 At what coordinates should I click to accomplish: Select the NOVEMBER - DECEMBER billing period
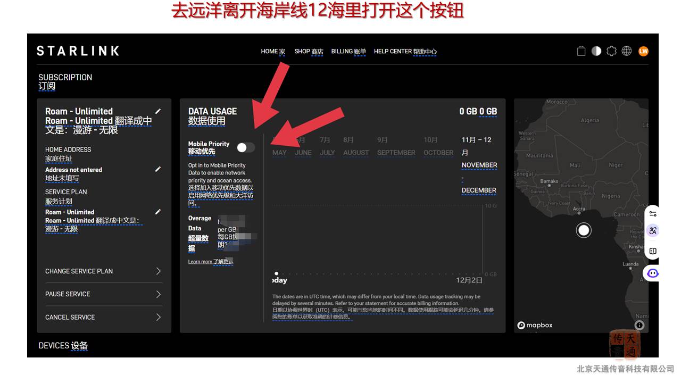pos(479,165)
